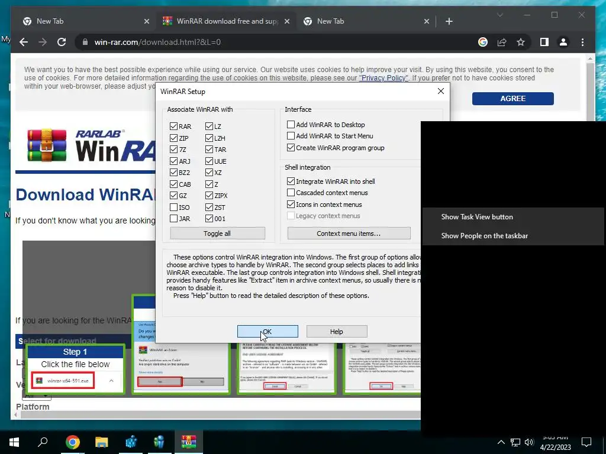Switch to the third New Tab
606x454 pixels.
pyautogui.click(x=365, y=21)
